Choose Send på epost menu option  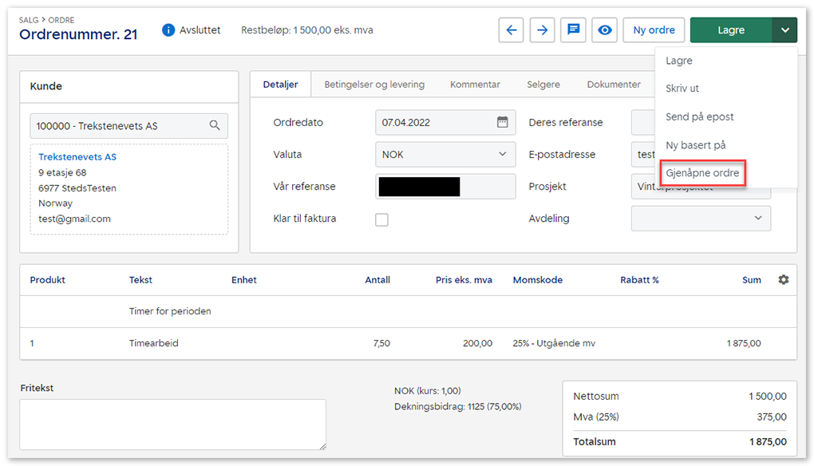click(699, 116)
